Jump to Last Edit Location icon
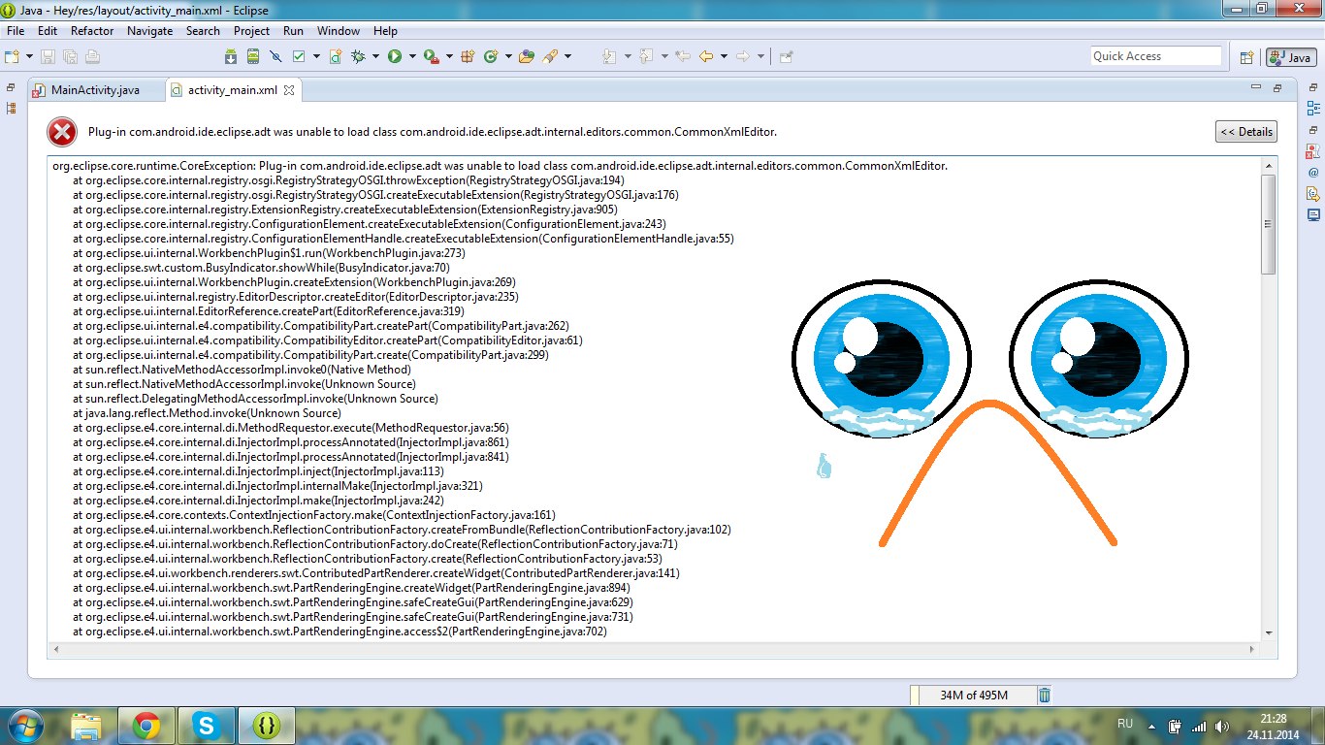Image resolution: width=1325 pixels, height=745 pixels. coord(683,56)
